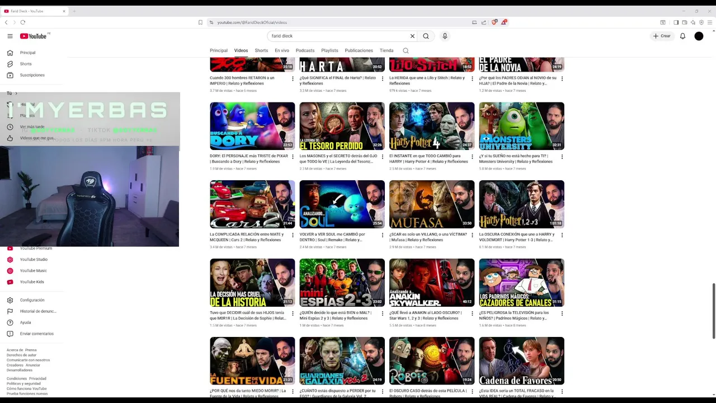Screen dimensions: 716x403
Task: Click the Desarrolladores footer link
Action: pyautogui.click(x=20, y=370)
